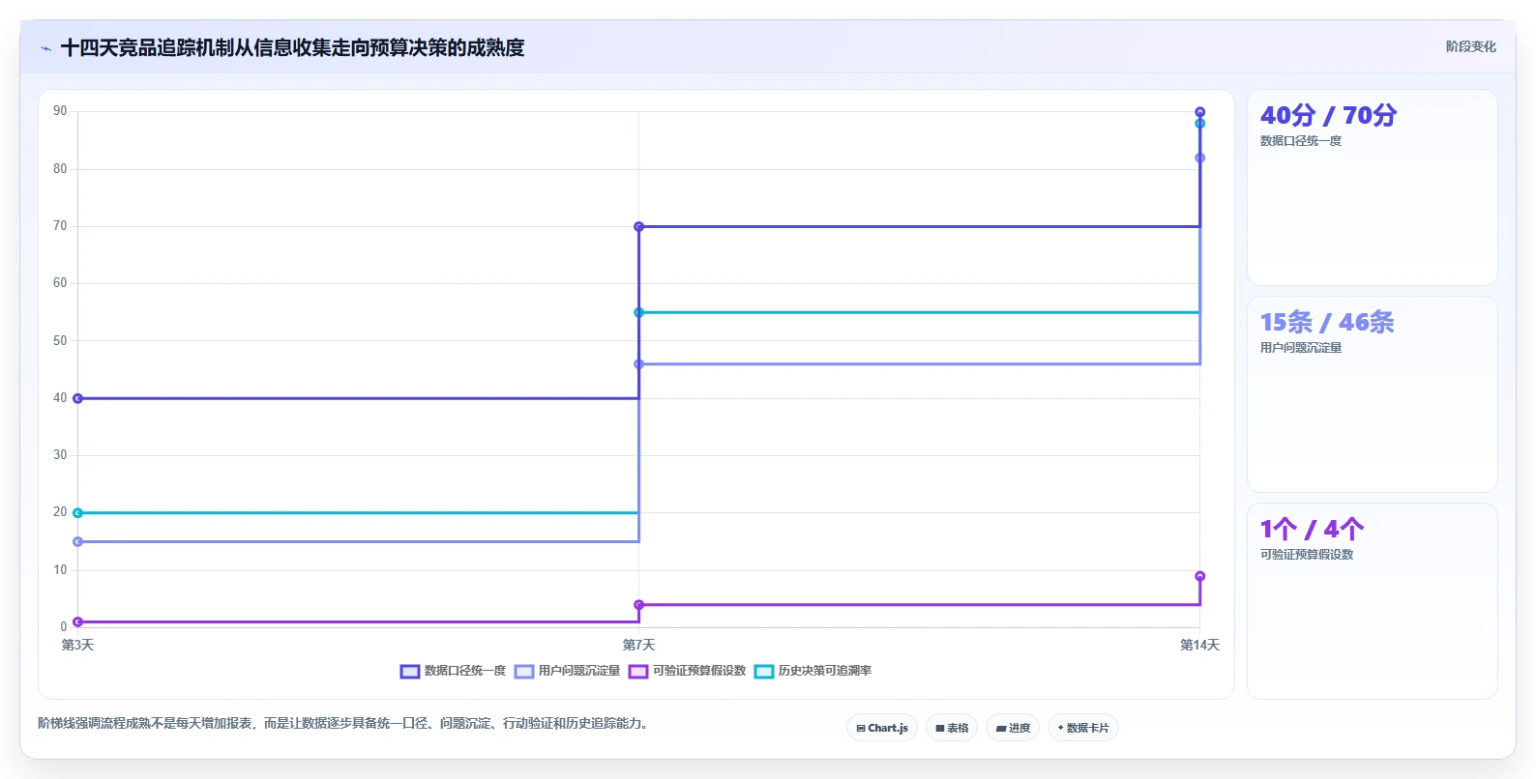This screenshot has width=1536, height=779.
Task: Click the trend icon beside the chart title
Action: tap(45, 48)
